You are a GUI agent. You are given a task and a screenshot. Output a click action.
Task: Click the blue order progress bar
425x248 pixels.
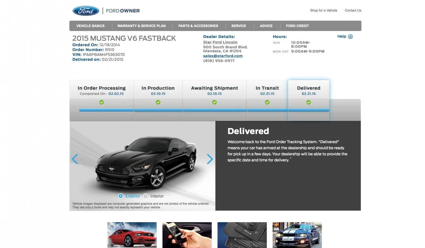(204, 110)
